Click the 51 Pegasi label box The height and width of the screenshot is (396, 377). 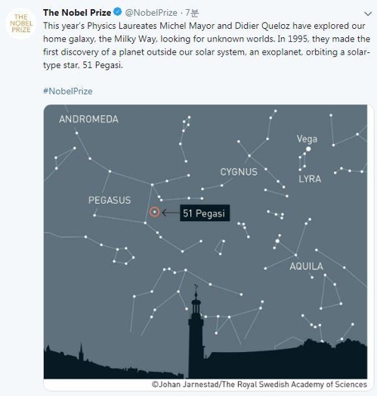[x=205, y=213]
